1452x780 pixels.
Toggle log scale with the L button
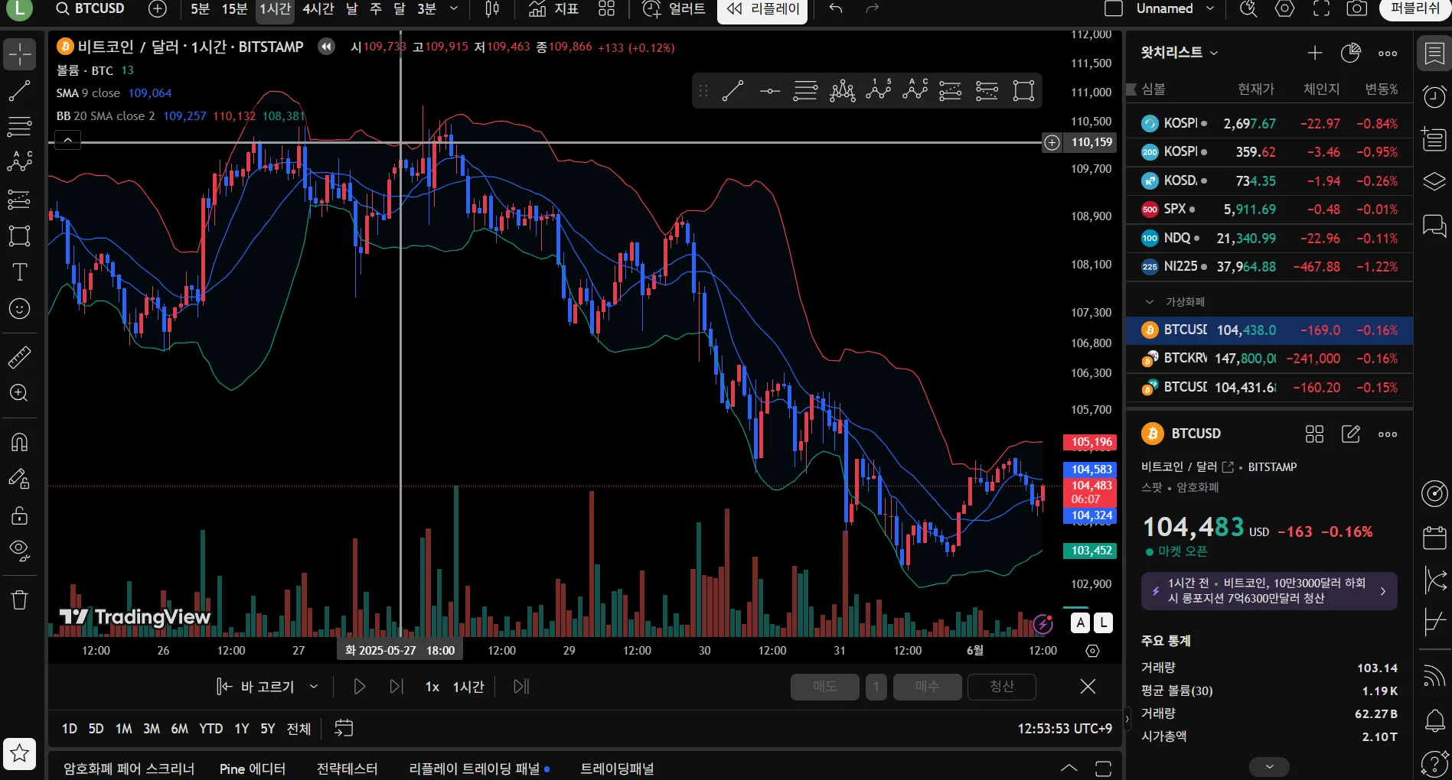click(x=1103, y=622)
